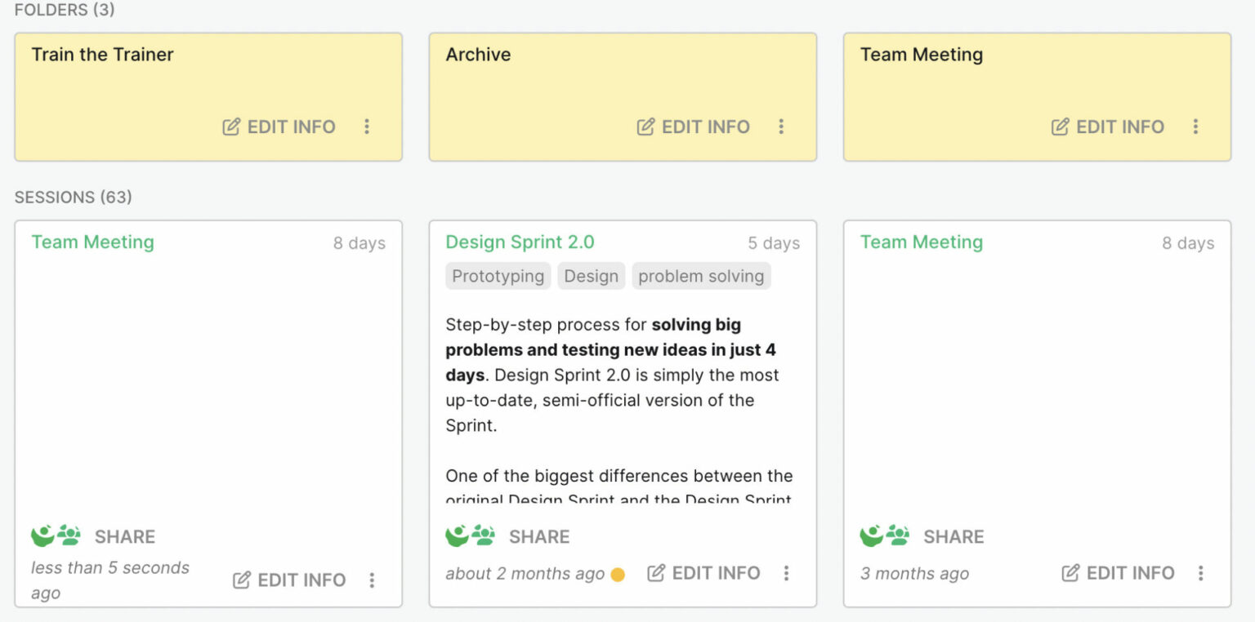Open the kebab menu on the Design Sprint 2.0 card

786,573
